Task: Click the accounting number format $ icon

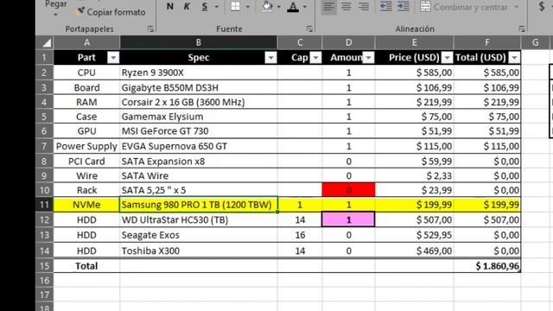Action: click(542, 6)
